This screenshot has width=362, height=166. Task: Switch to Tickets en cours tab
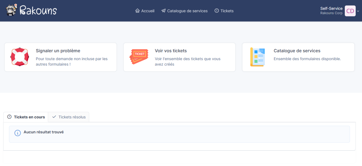26,117
